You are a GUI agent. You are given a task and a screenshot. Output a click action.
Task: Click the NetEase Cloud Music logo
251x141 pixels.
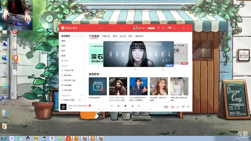pos(69,28)
